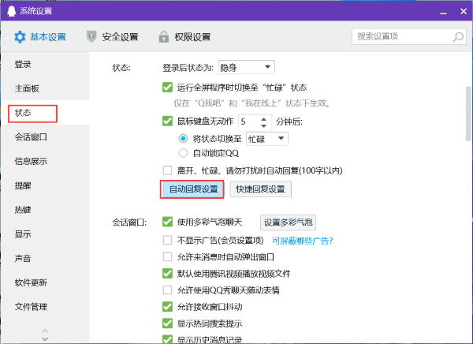The width and height of the screenshot is (473, 344).
Task: Select 会话窗口 in the left sidebar
Action: coord(32,137)
